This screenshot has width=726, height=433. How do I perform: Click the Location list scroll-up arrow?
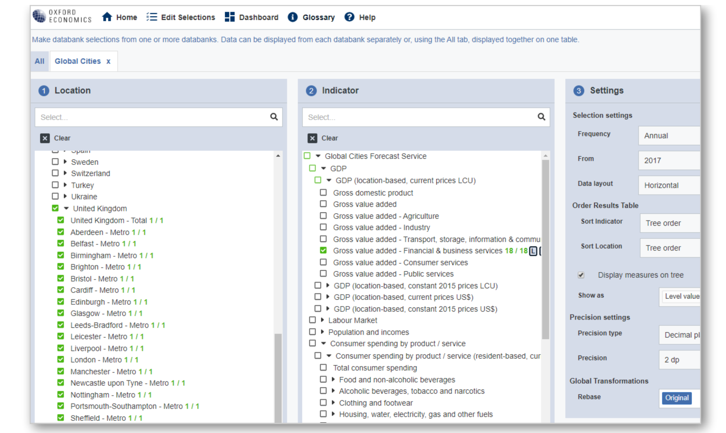[x=278, y=156]
